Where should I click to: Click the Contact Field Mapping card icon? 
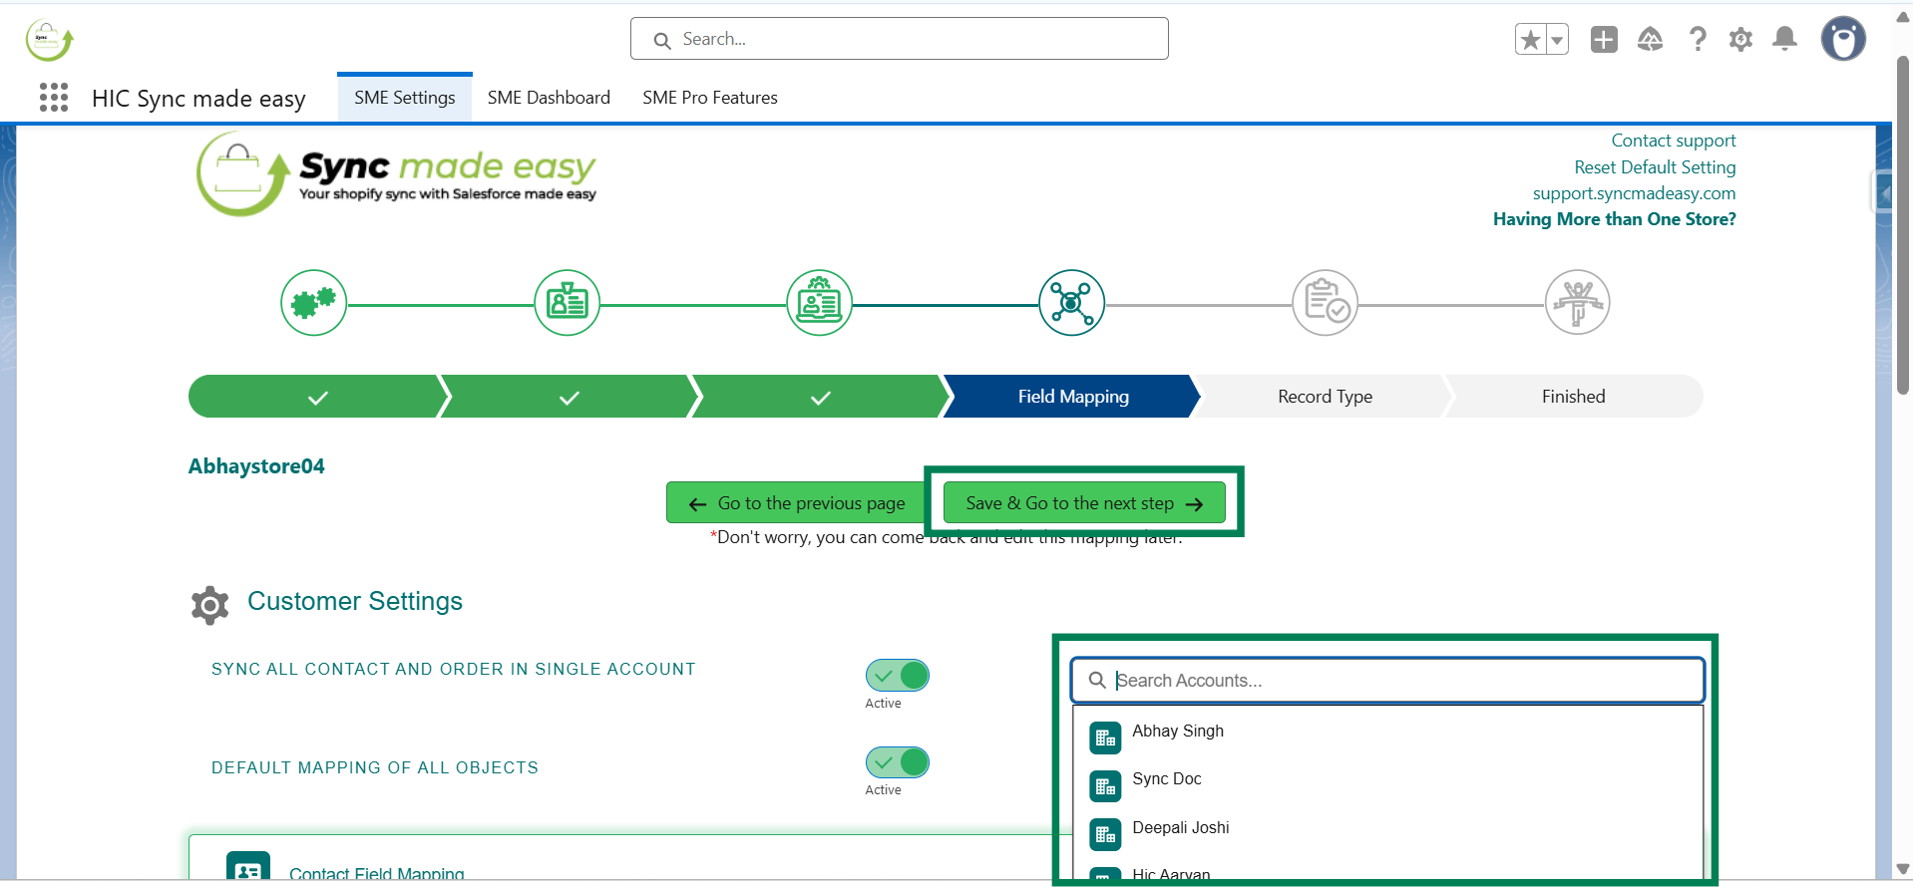point(248,867)
